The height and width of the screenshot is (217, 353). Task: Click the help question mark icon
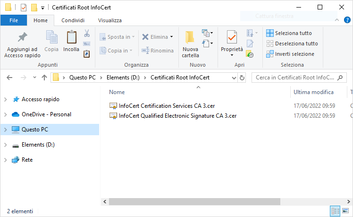tap(347, 20)
